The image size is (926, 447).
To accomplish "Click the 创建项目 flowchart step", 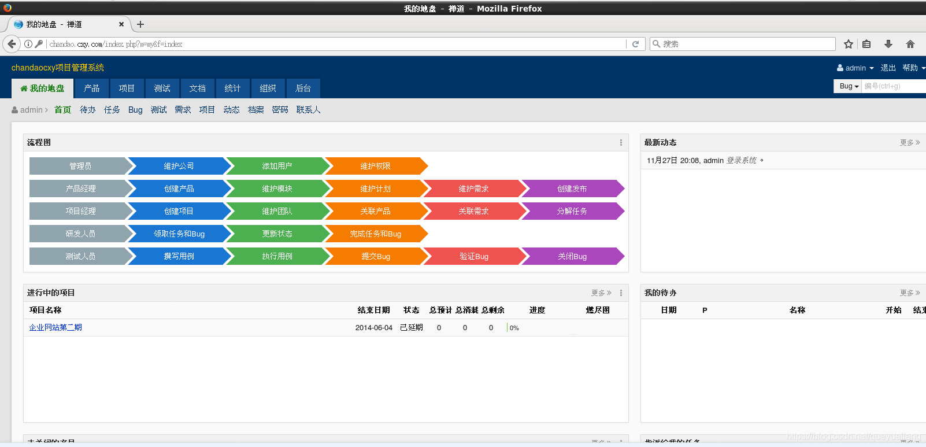I will (179, 211).
